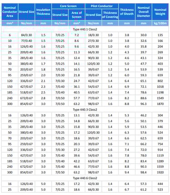
Task: Select the screen area value 36.1
Action: tap(77, 87)
